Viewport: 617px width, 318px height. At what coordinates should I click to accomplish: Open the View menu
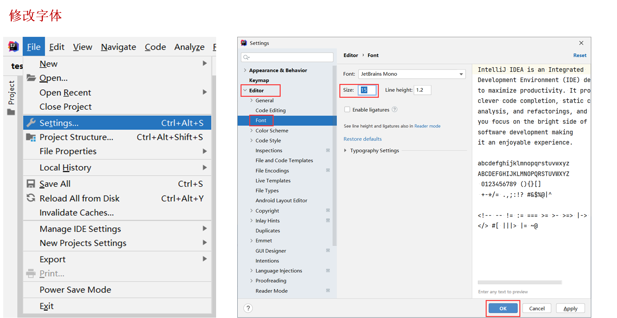[82, 47]
